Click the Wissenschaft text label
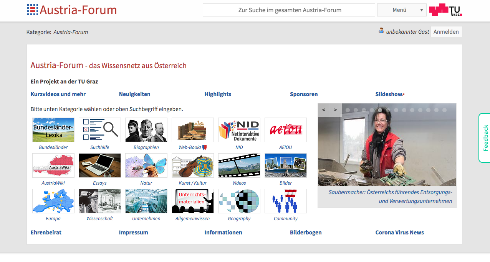 [100, 219]
